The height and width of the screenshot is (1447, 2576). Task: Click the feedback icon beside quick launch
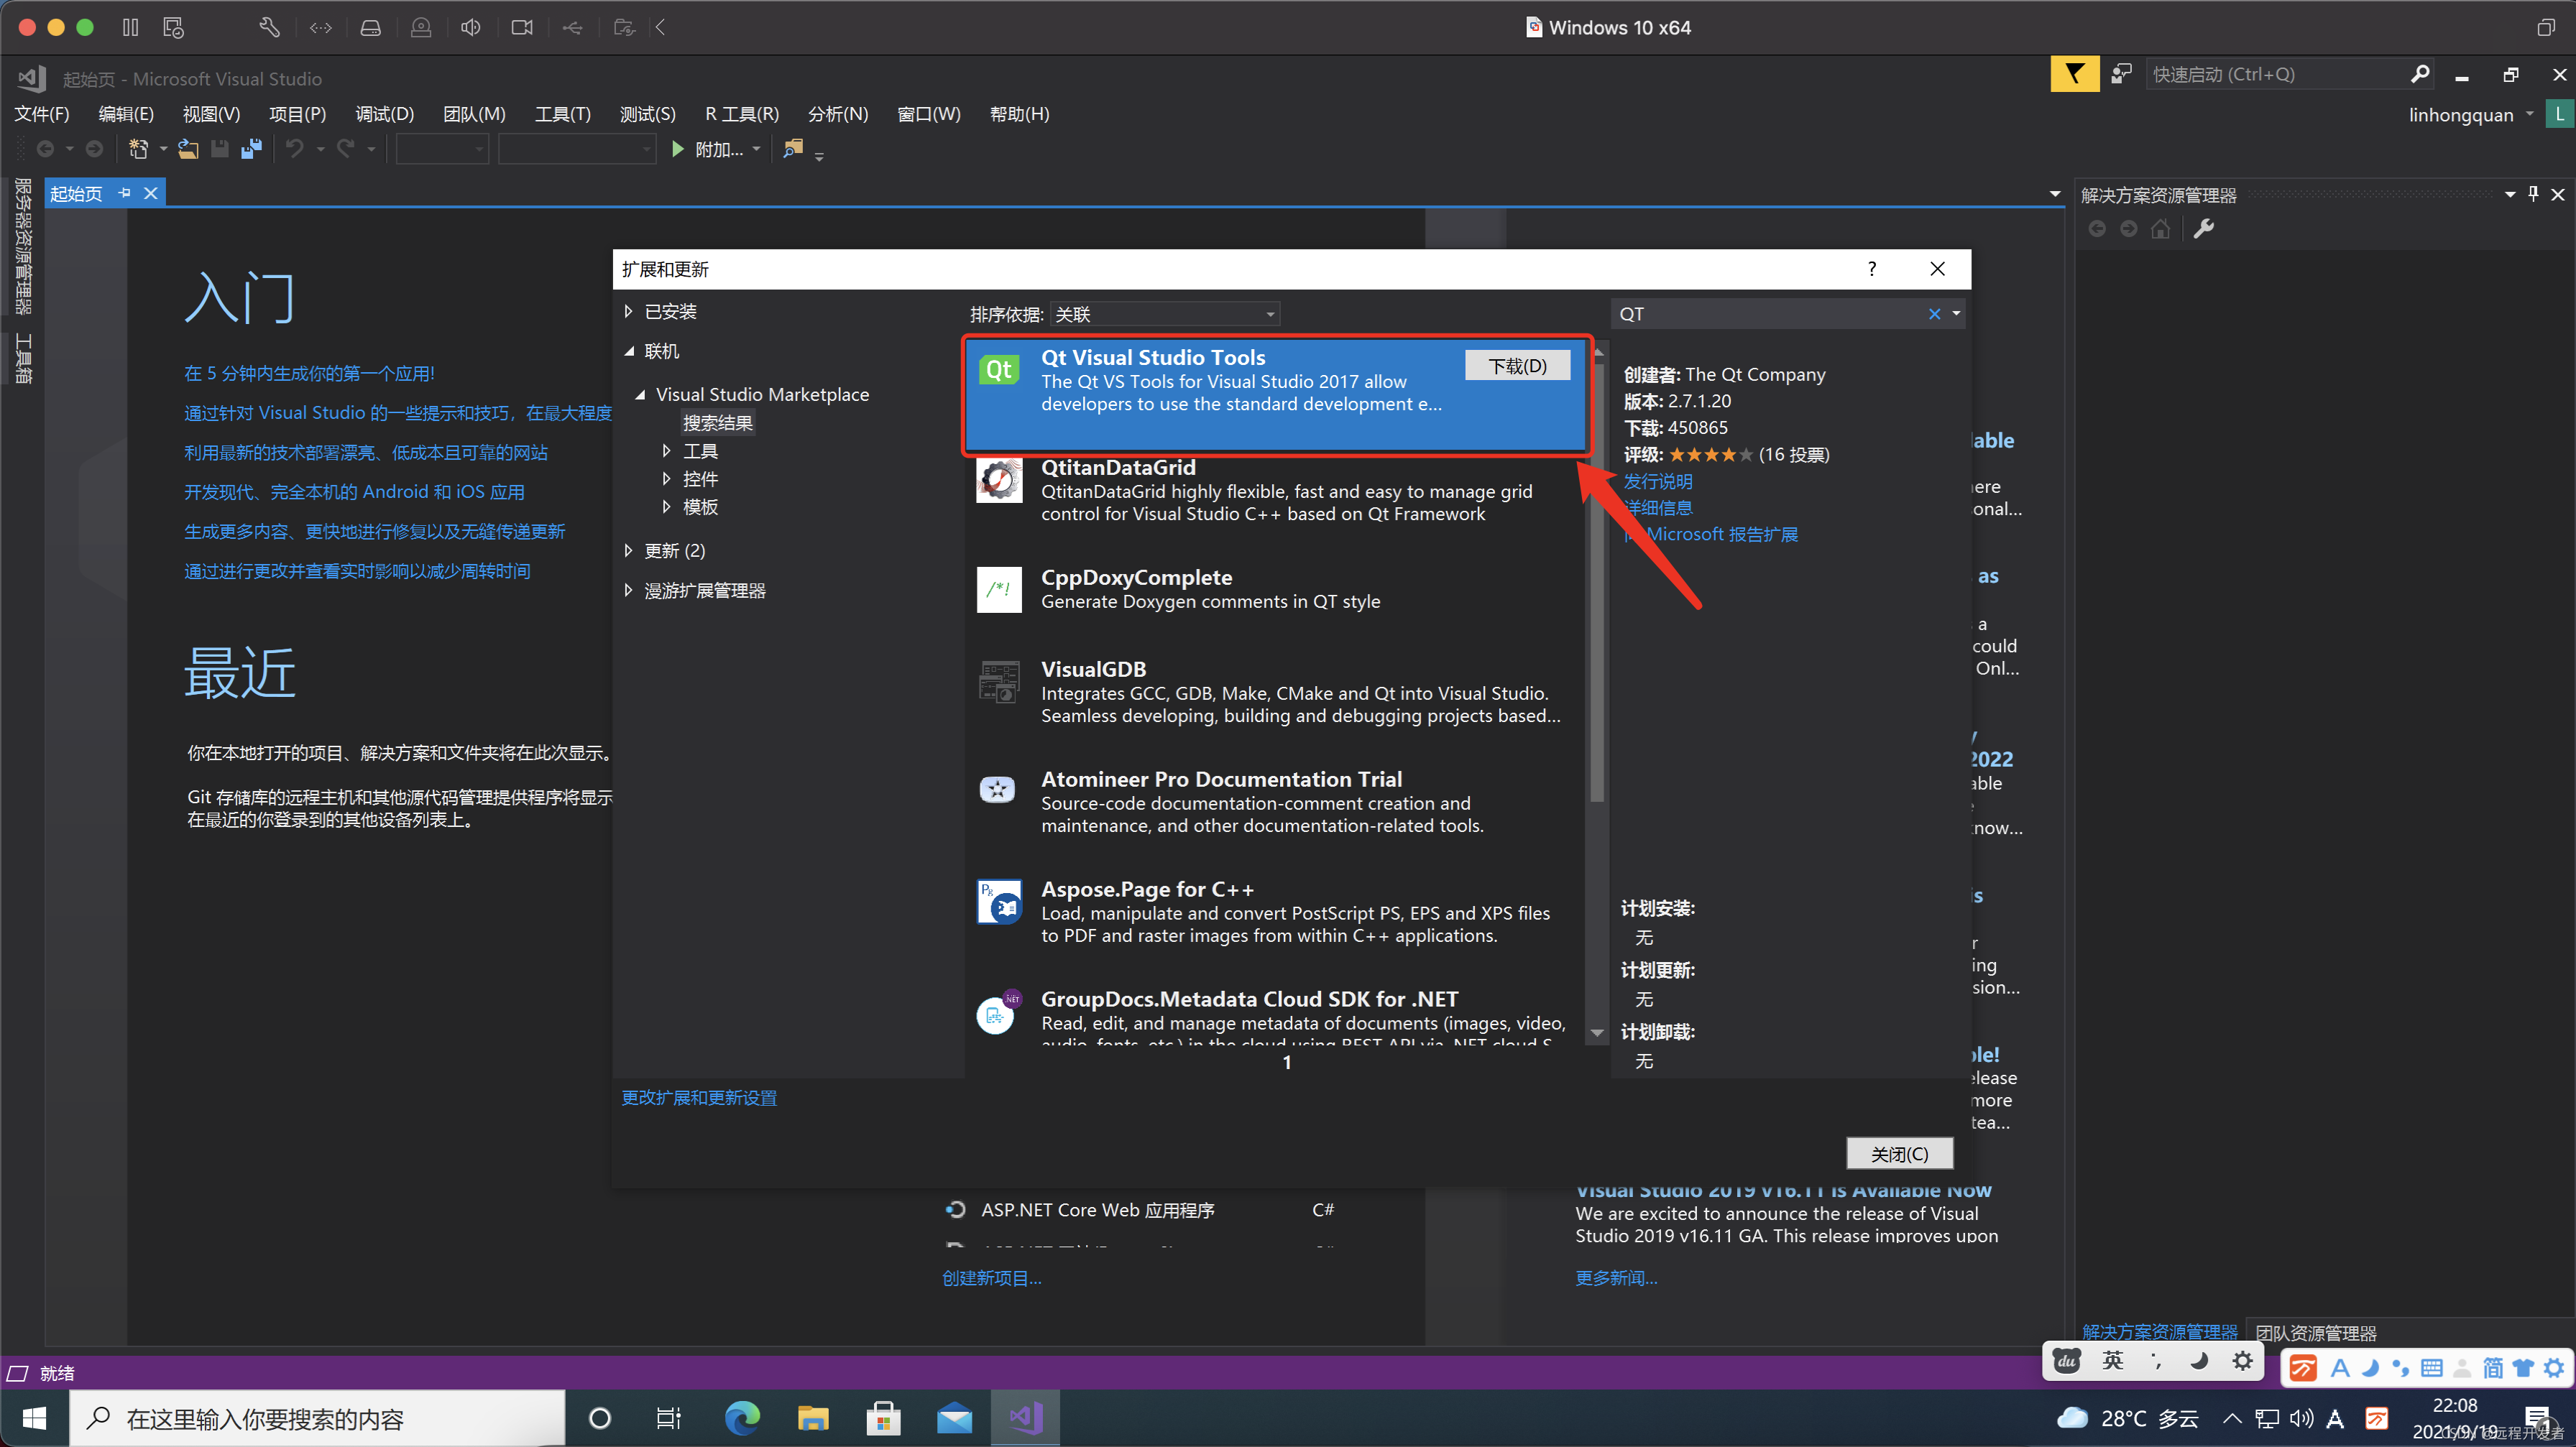[2120, 74]
